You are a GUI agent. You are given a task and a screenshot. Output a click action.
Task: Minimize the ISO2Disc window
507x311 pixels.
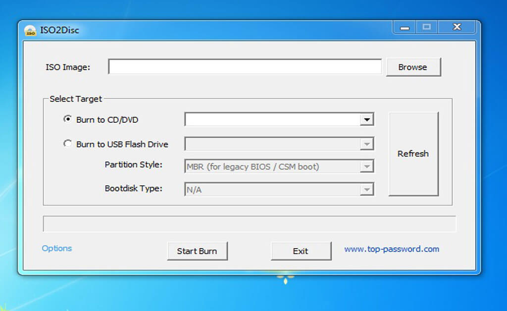405,27
